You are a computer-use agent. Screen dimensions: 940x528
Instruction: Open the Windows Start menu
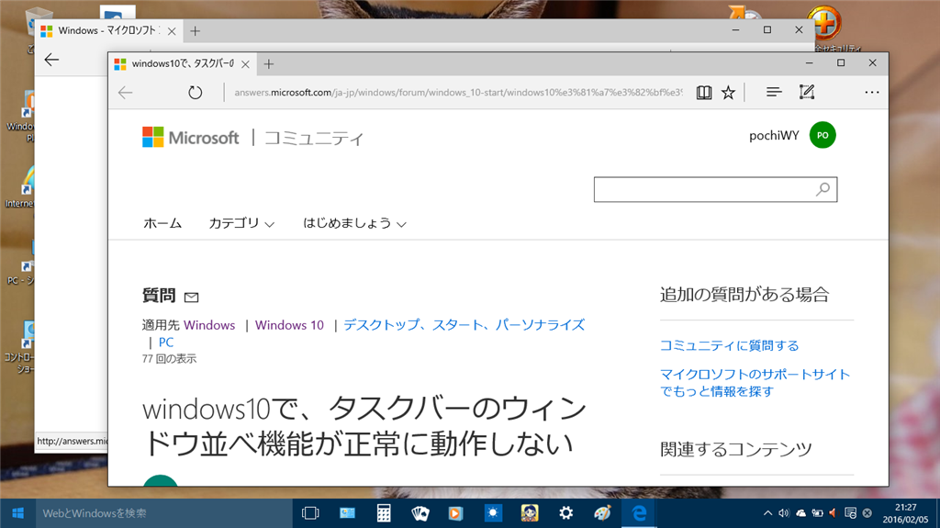[x=18, y=513]
